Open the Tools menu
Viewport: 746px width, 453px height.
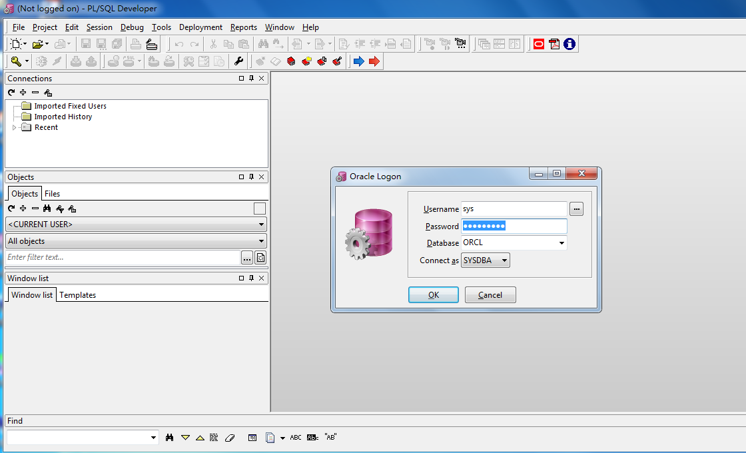161,27
